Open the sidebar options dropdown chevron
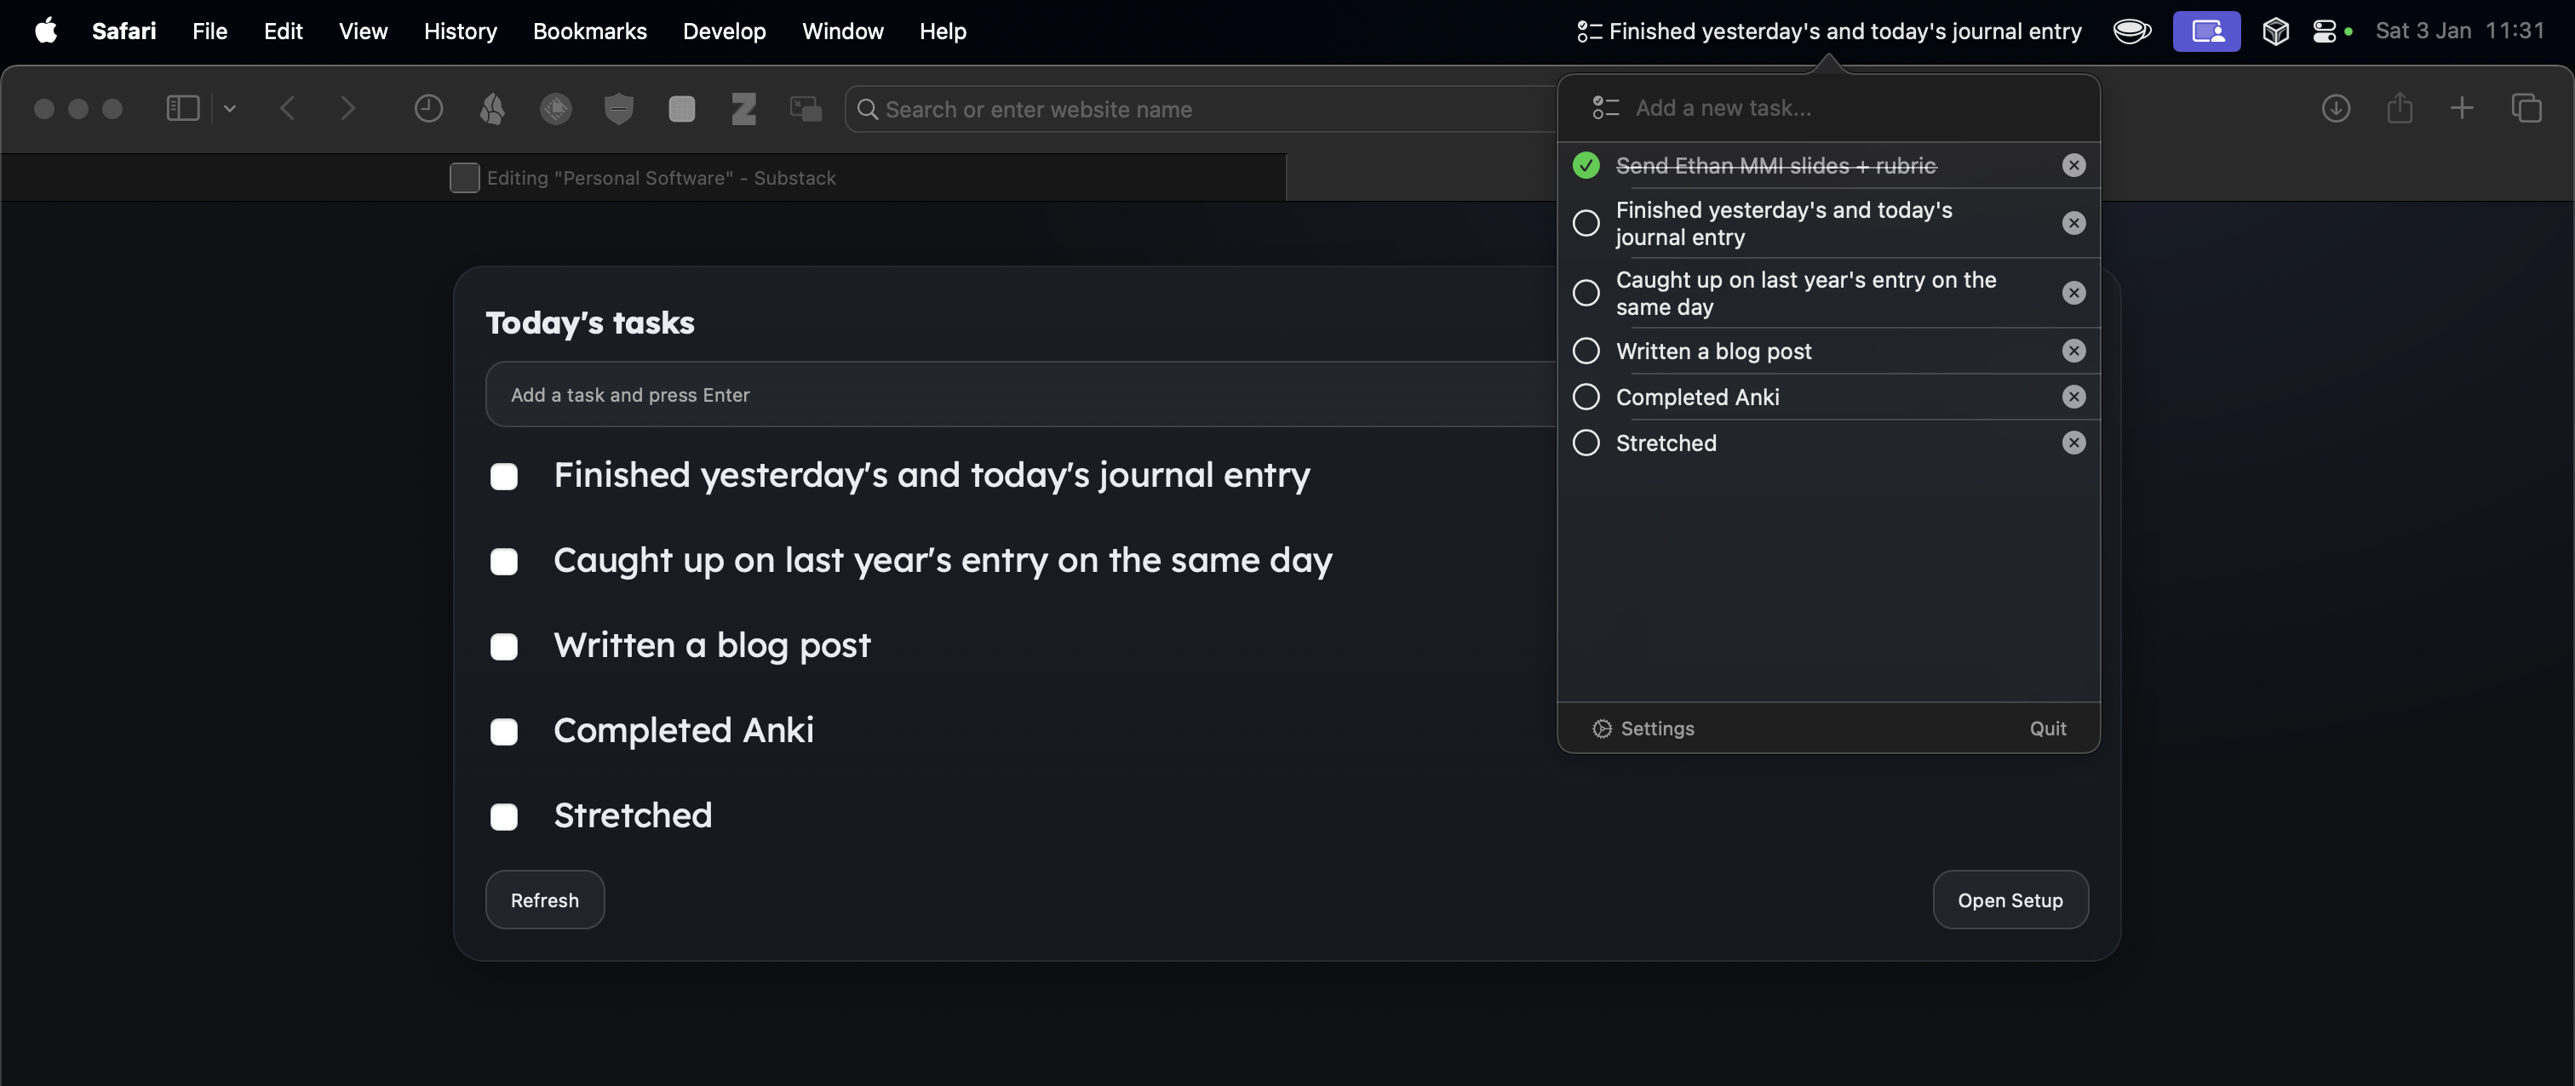2575x1086 pixels. click(x=229, y=108)
